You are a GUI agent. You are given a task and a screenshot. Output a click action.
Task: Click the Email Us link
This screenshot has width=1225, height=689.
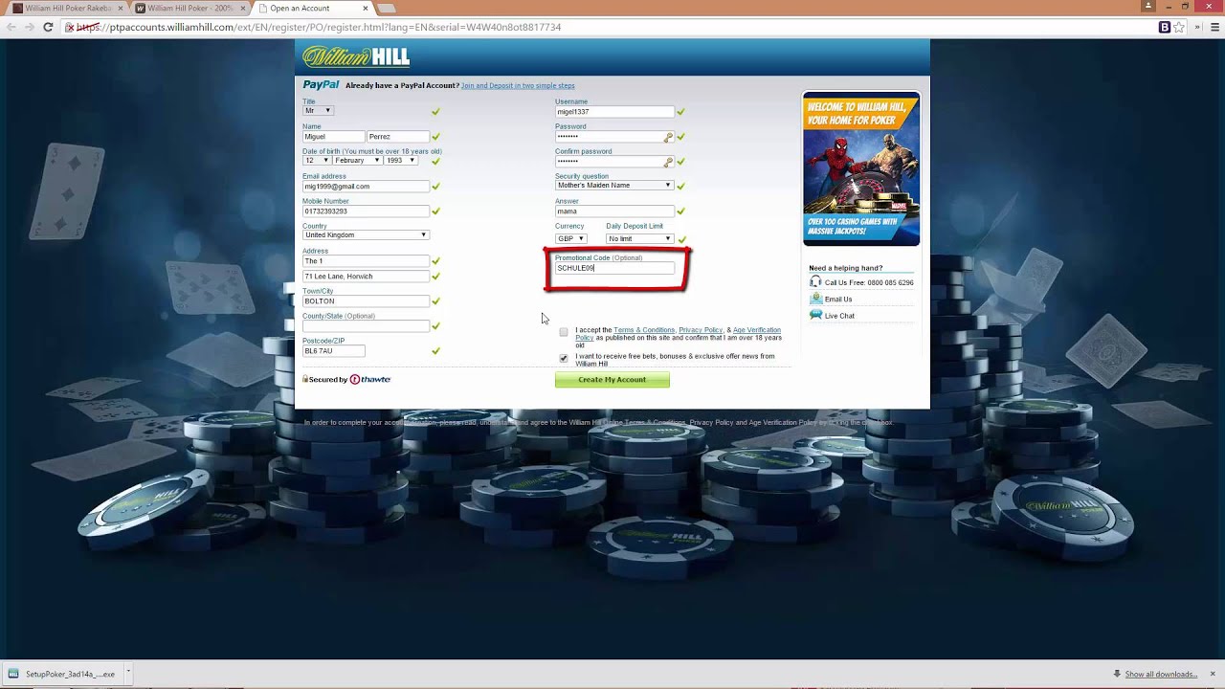838,300
